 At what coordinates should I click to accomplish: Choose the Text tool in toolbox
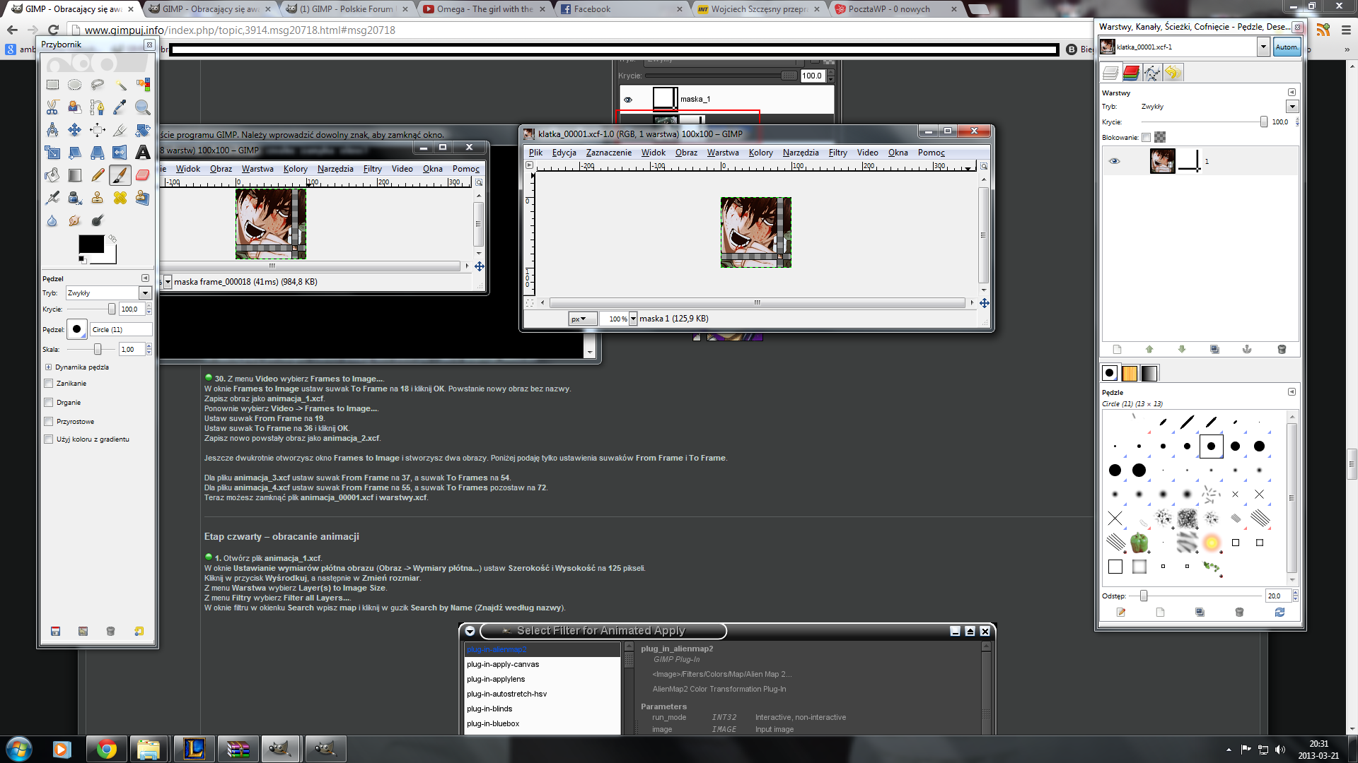pos(143,153)
